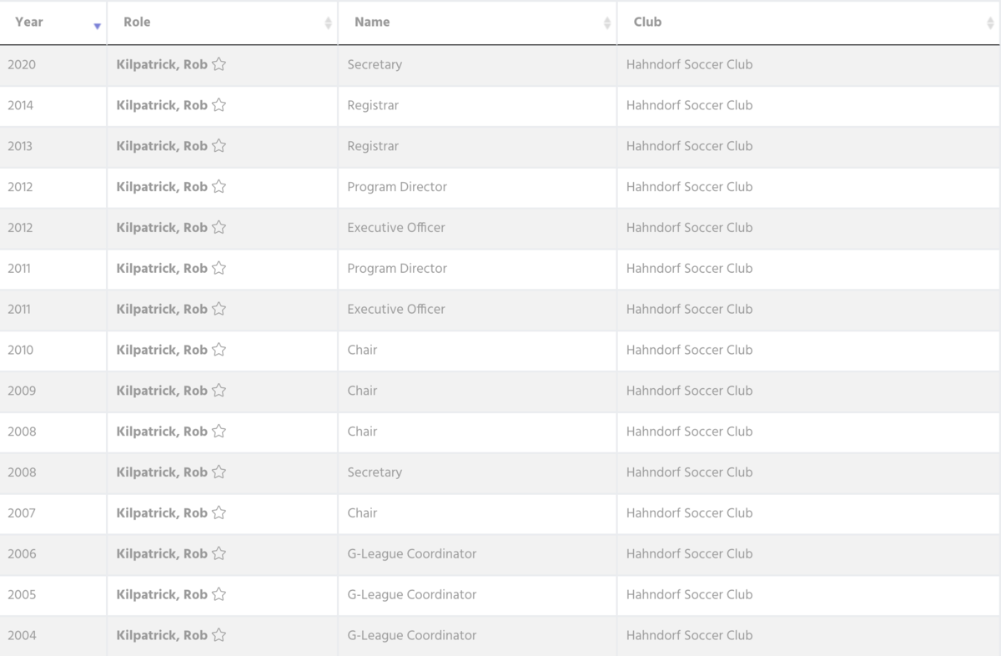Sort table using Club column arrows
The height and width of the screenshot is (656, 1001).
pos(990,23)
